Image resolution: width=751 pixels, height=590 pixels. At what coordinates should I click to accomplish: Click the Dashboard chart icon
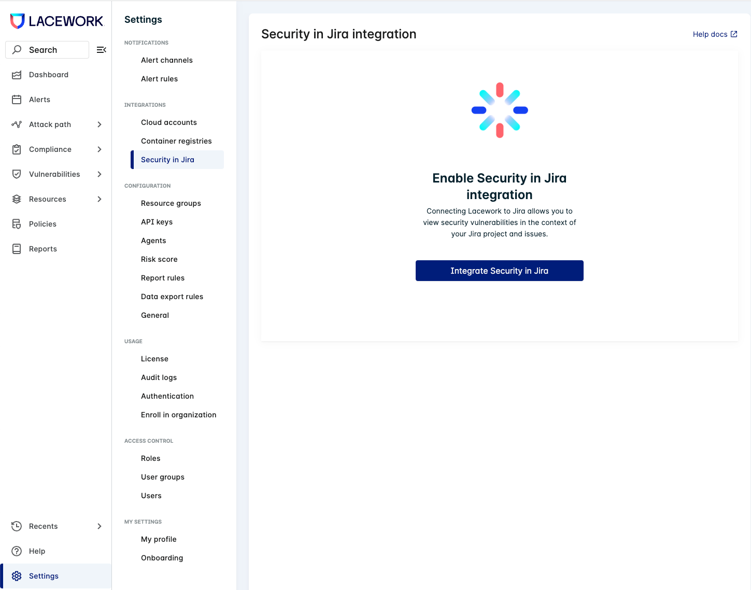coord(17,75)
